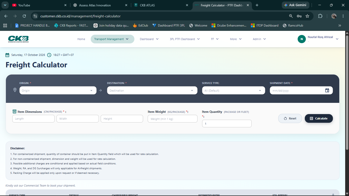Open a new browser tab

(257, 5)
